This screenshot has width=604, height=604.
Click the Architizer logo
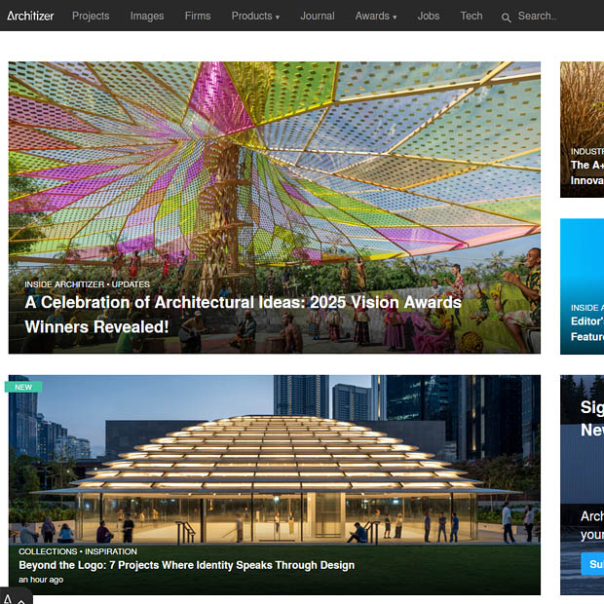click(x=30, y=16)
